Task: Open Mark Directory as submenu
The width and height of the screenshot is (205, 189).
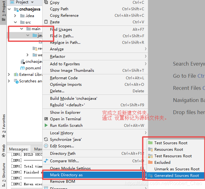Action: click(x=95, y=175)
